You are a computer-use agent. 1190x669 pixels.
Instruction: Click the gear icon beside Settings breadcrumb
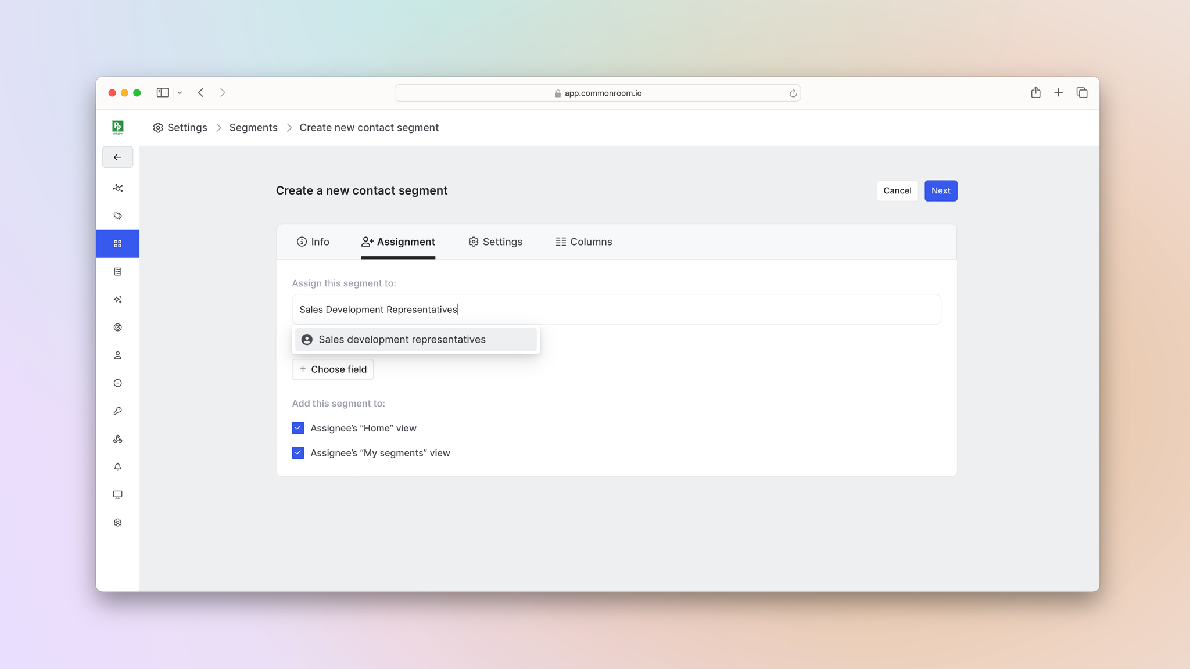(158, 128)
